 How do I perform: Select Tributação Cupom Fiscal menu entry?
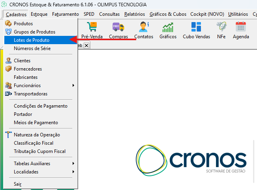coord(41,151)
